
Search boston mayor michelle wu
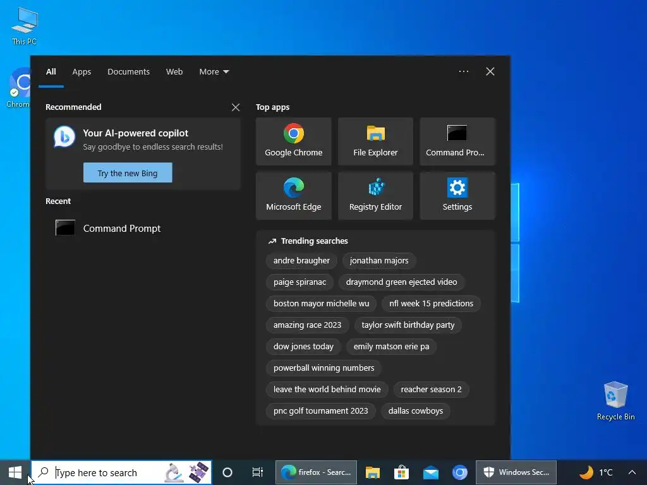[321, 304]
